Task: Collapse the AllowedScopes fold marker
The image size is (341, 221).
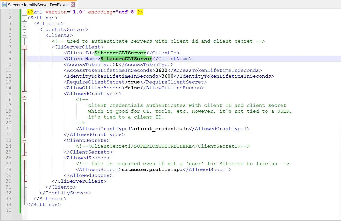Action: click(x=24, y=158)
